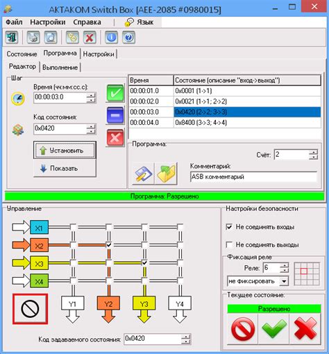
Task: Open the Язык language menu
Action: click(x=140, y=22)
